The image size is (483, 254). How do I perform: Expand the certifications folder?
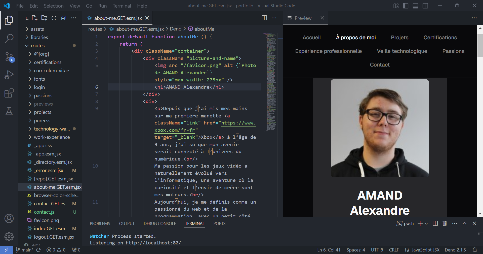tap(47, 62)
